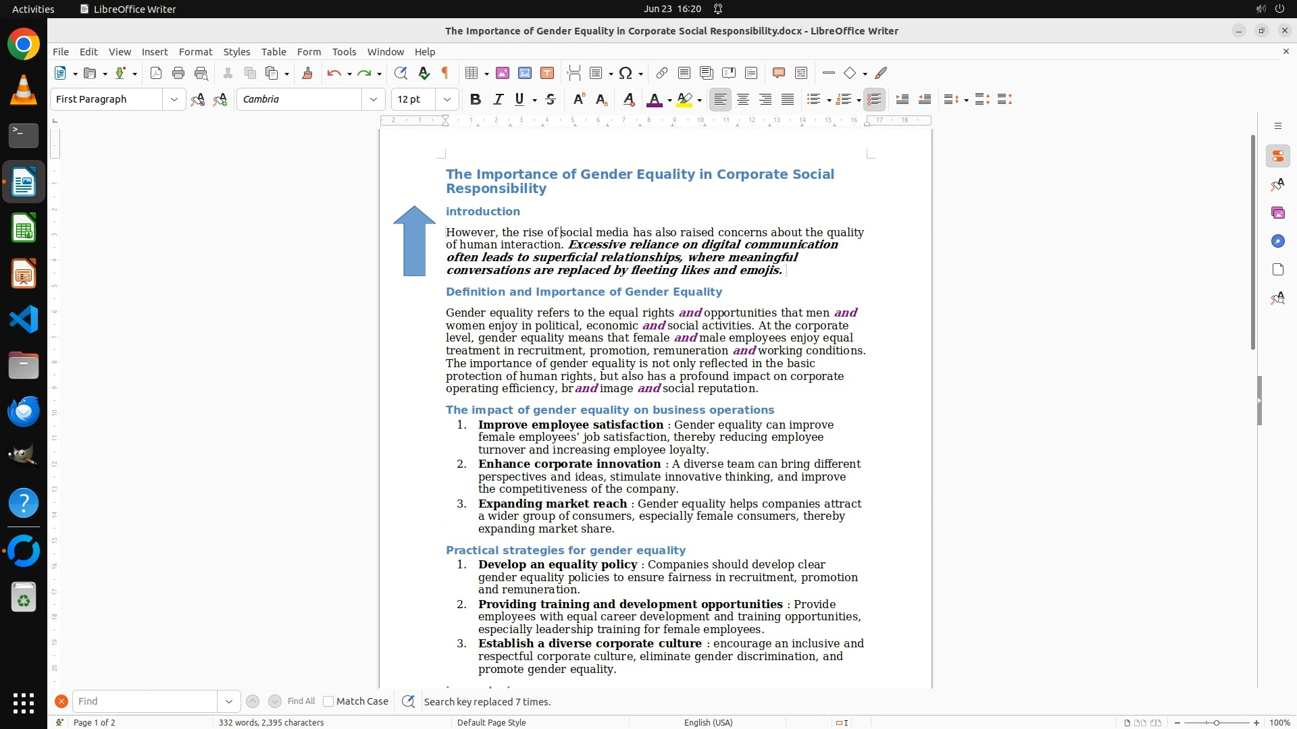Screen dimensions: 1297x729
Task: Click the Strikethrough formatting icon
Action: [x=551, y=99]
